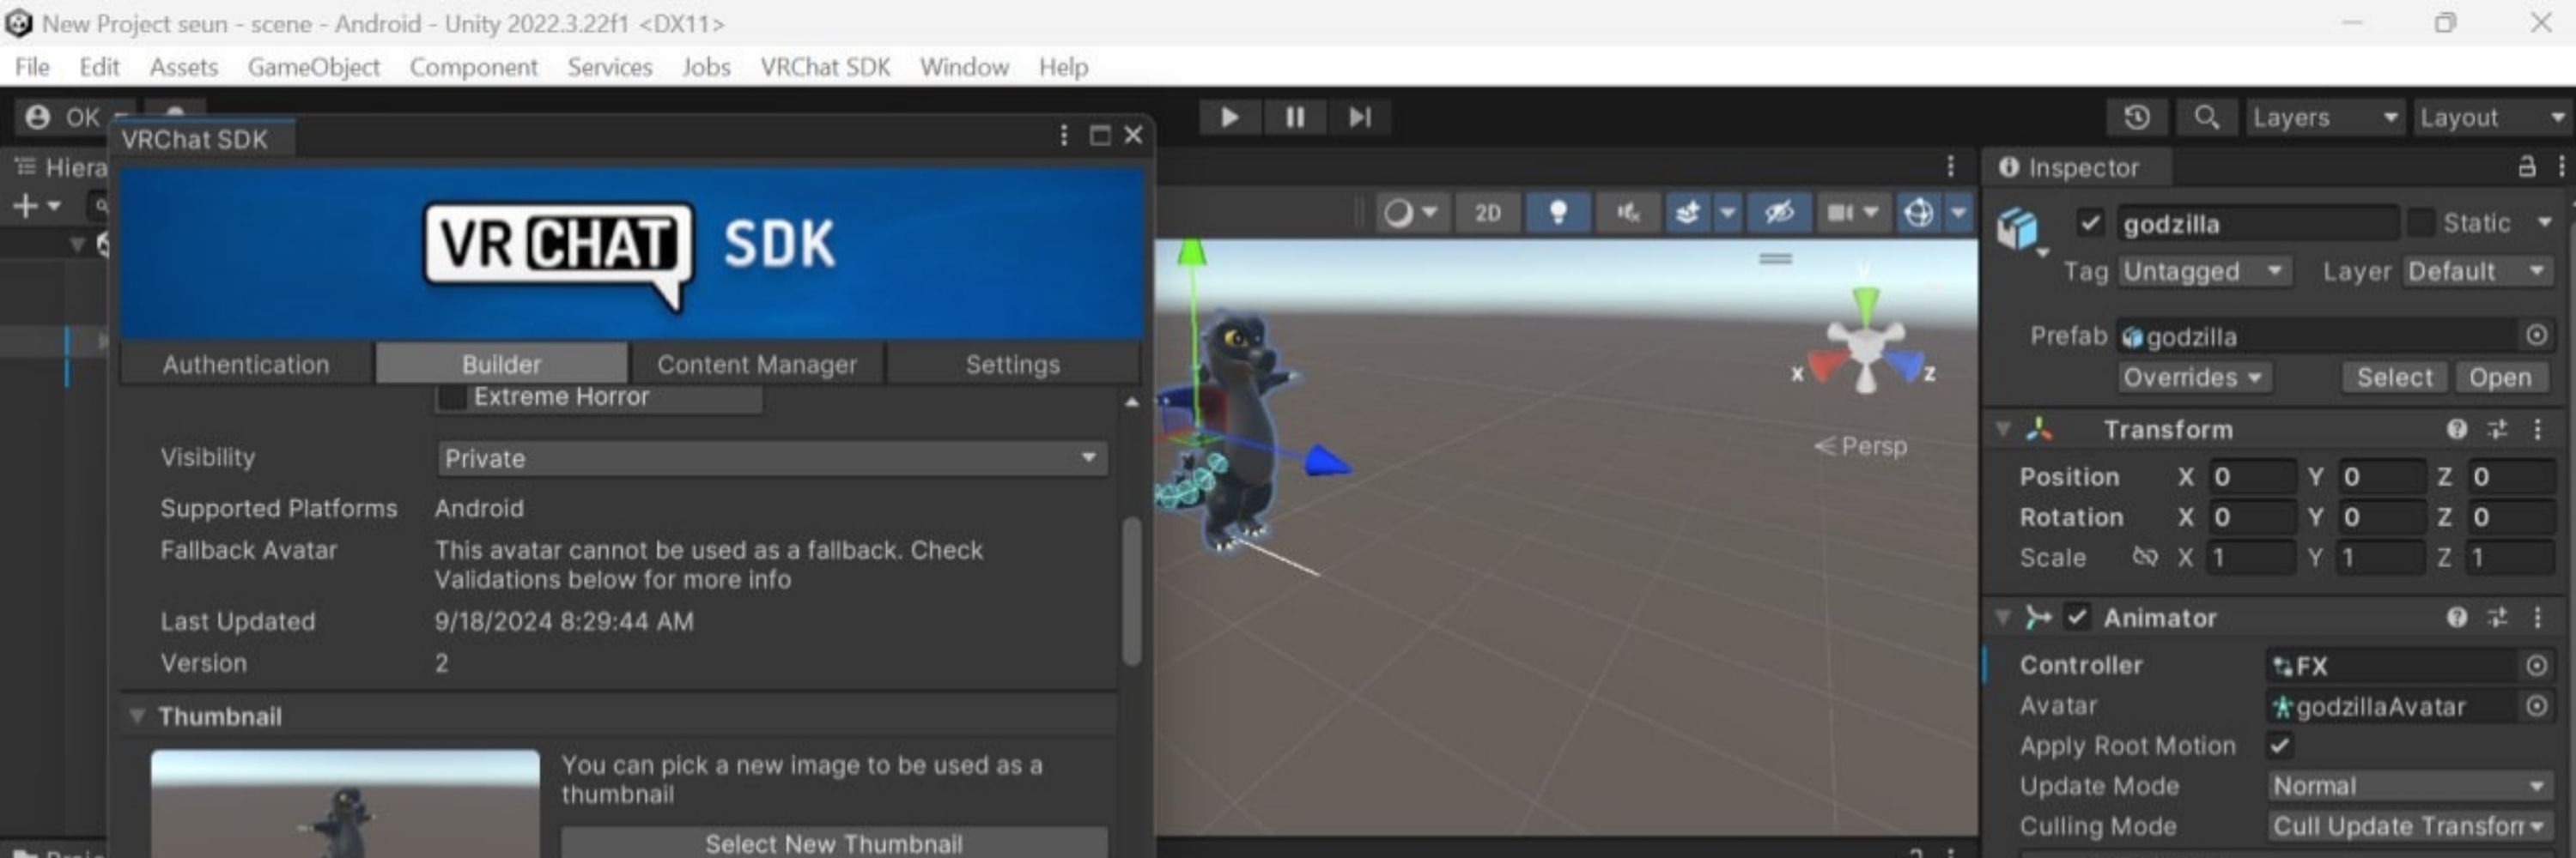The height and width of the screenshot is (858, 2576).
Task: Click the Prefab godzilla object picker circle
Action: pyautogui.click(x=2537, y=335)
